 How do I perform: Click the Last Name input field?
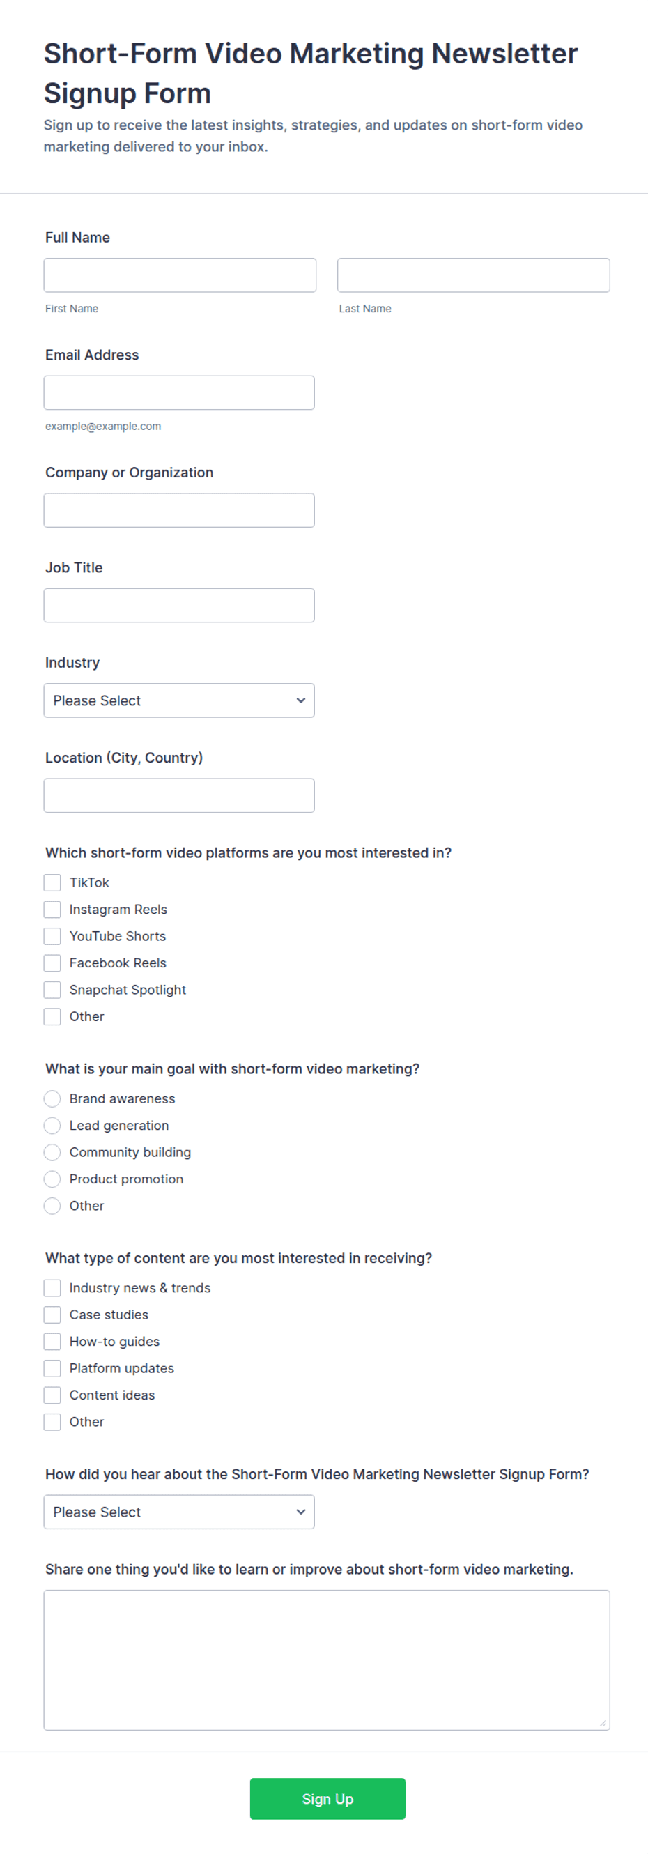pyautogui.click(x=473, y=275)
